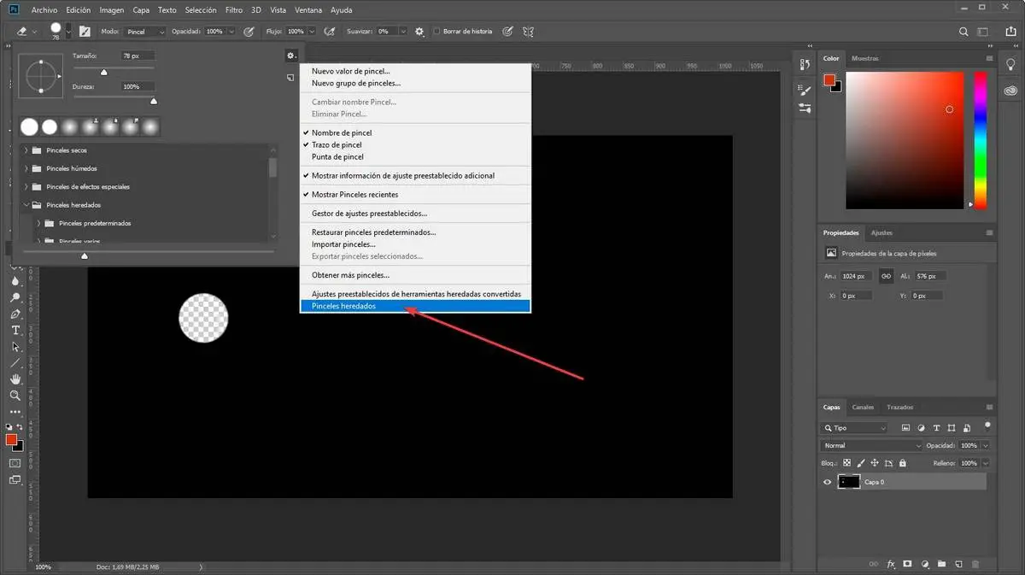The width and height of the screenshot is (1025, 575).
Task: Create new group folder icon
Action: coord(941,564)
